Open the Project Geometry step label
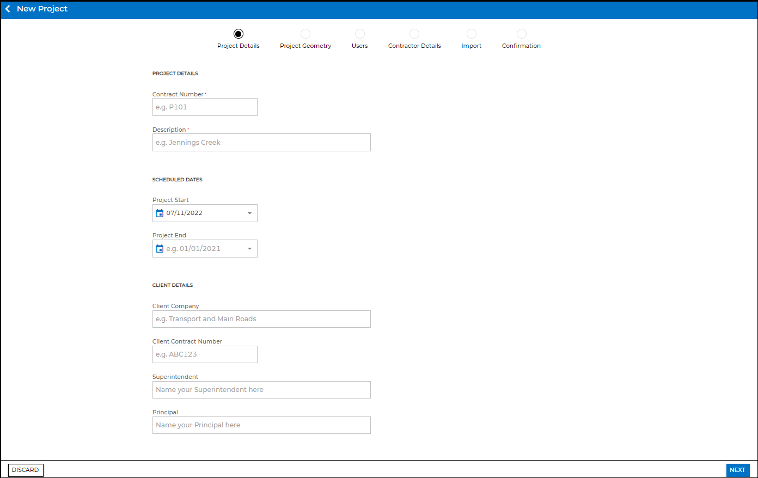The image size is (758, 478). (305, 46)
